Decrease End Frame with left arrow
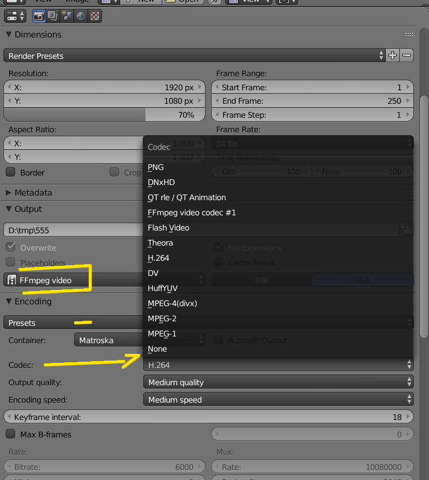Image resolution: width=429 pixels, height=480 pixels. 217,100
